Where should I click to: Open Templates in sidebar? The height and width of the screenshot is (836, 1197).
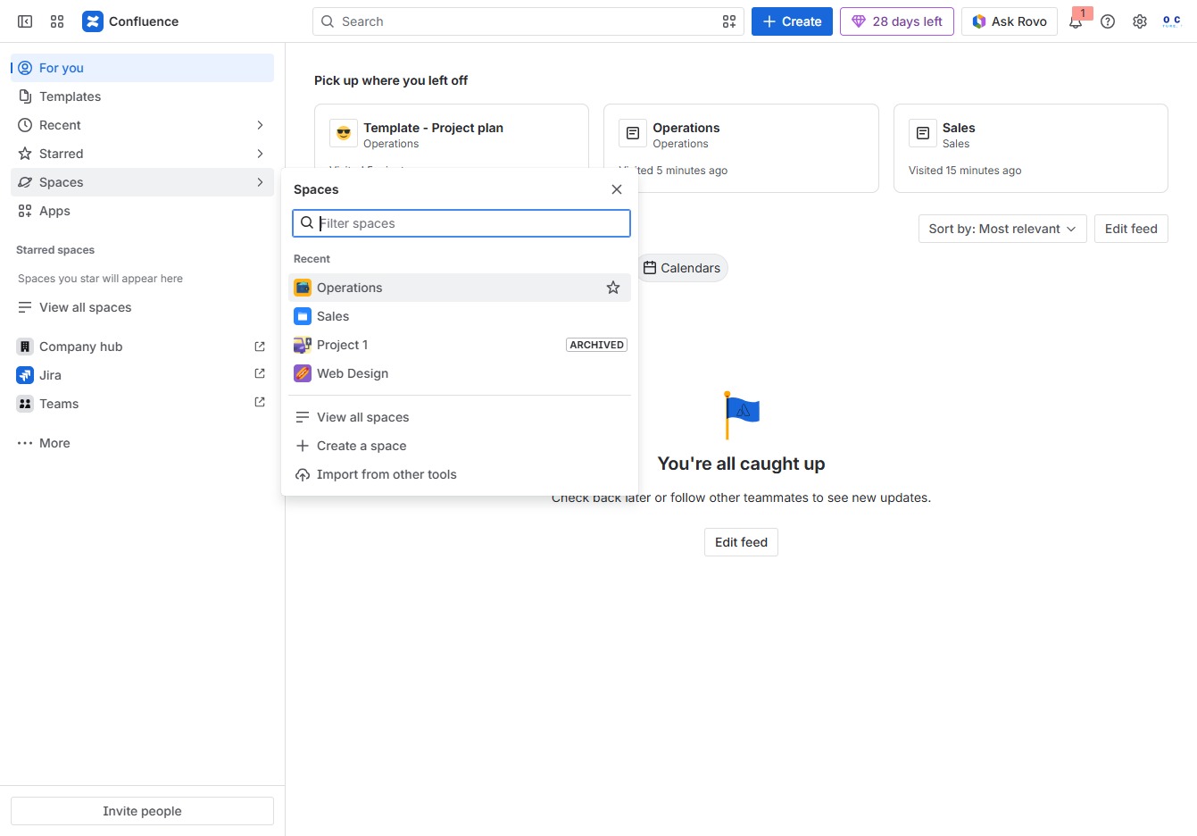point(142,96)
